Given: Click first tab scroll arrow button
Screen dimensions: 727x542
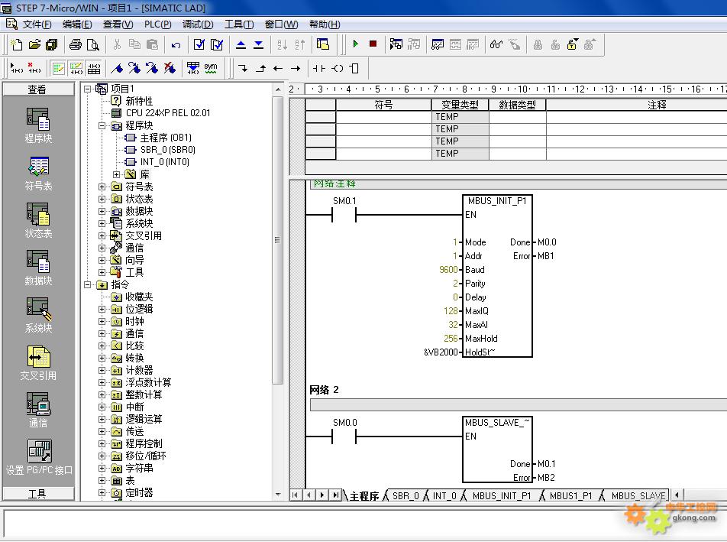Looking at the screenshot, I should click(x=296, y=495).
